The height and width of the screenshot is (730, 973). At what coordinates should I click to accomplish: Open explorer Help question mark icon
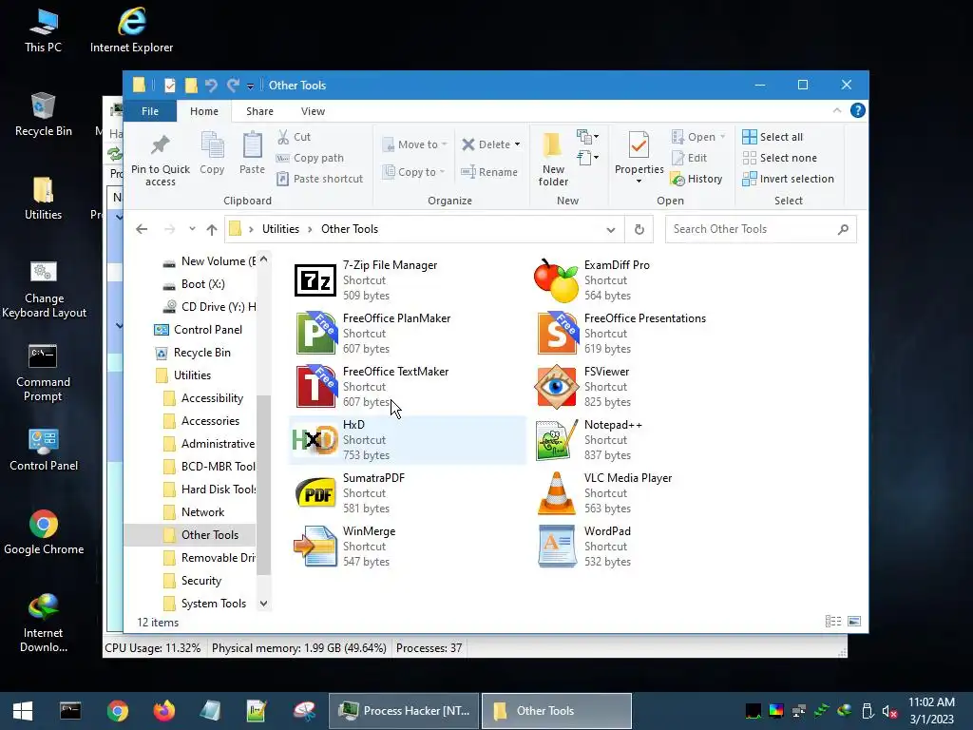point(858,110)
